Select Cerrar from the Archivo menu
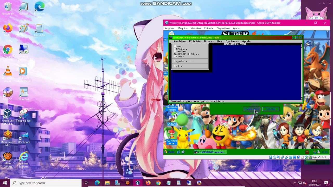 (190, 56)
